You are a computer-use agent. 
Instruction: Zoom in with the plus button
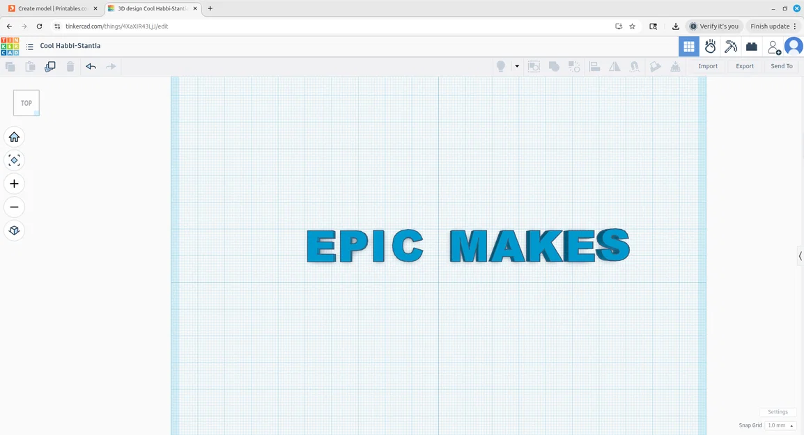tap(15, 184)
